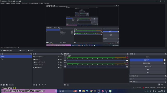Move the source up in the list

click(x=43, y=85)
